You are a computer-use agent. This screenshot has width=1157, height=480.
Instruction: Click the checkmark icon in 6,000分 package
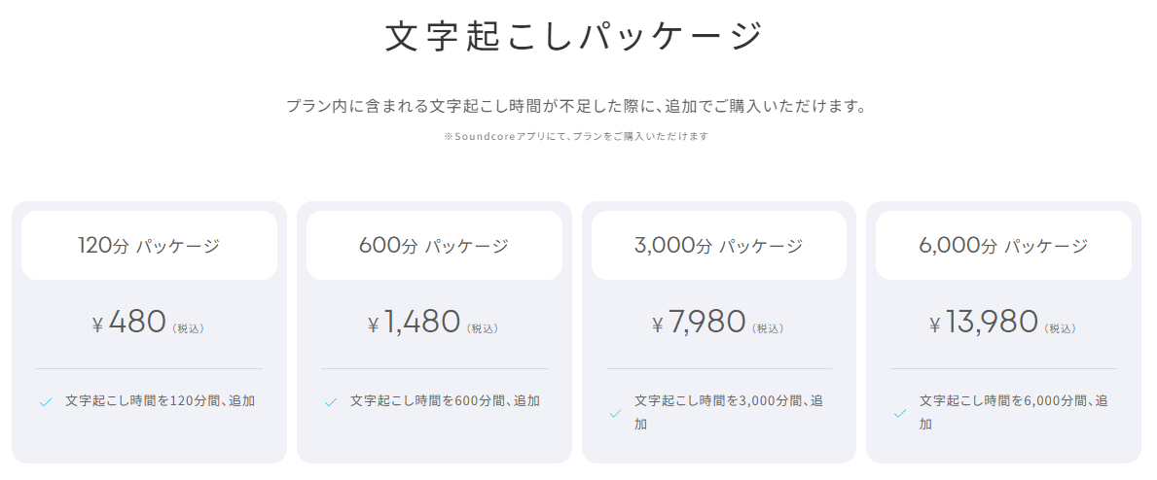tap(900, 413)
